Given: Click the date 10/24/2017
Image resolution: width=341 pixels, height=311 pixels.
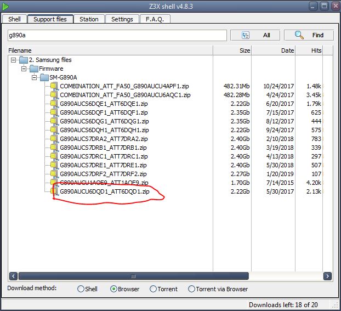Looking at the screenshot, I should click(x=279, y=86).
